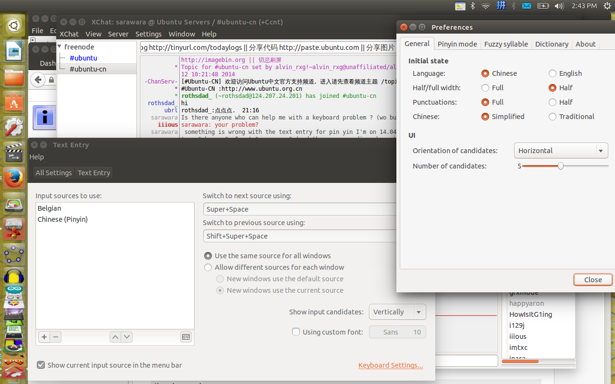Click the first Bluetooth indicator icon
This screenshot has height=384, width=615.
pos(473,6)
